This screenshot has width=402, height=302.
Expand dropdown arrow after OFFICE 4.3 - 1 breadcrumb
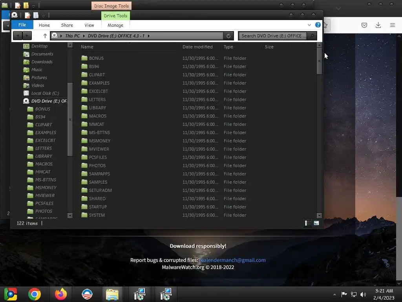tap(149, 36)
